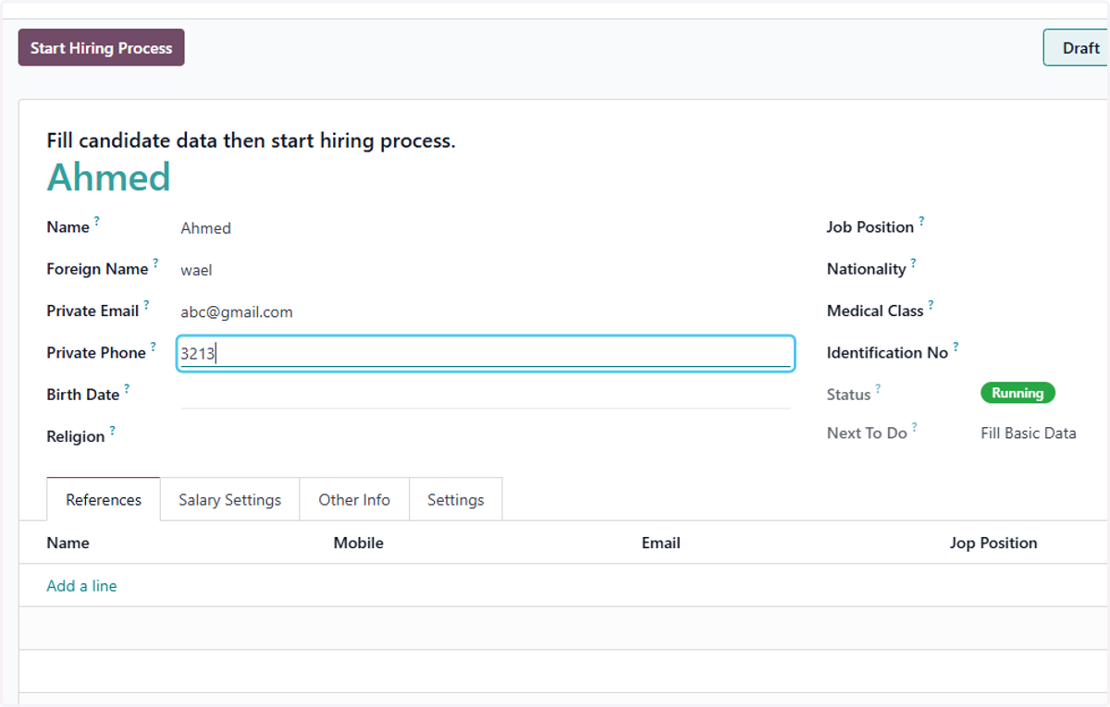1110x707 pixels.
Task: Open help tooltip next to Status
Action: click(x=878, y=389)
